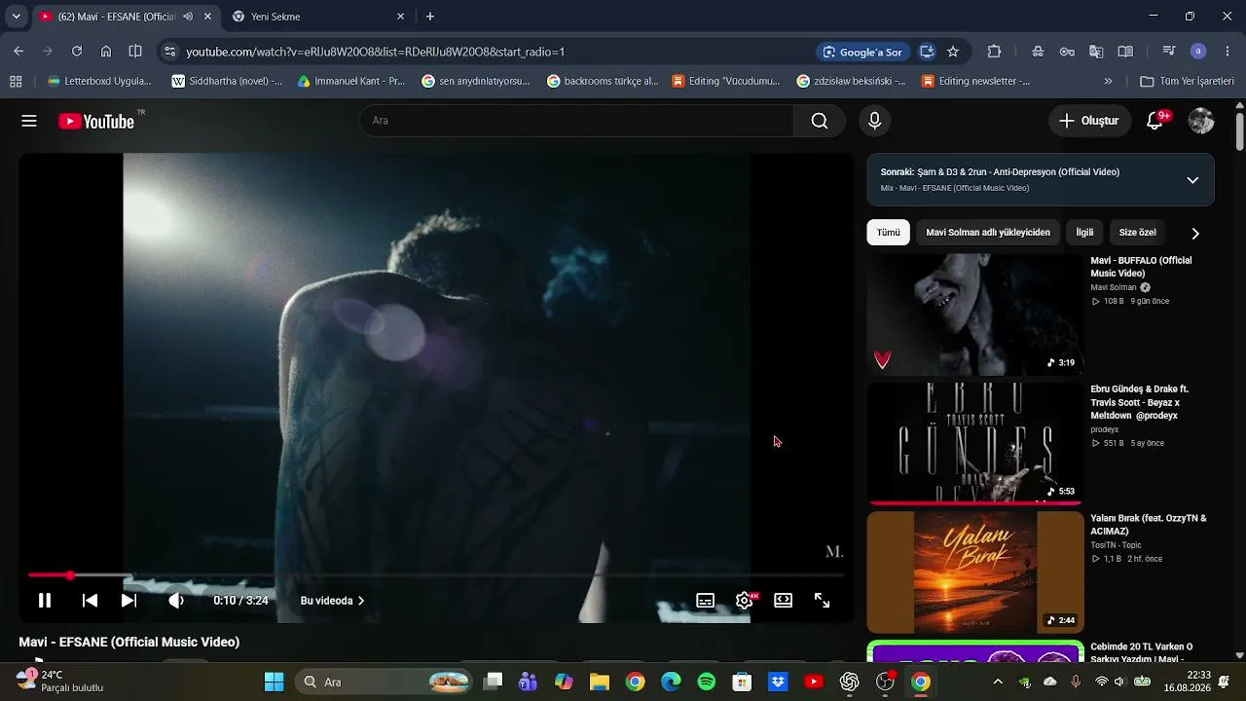The width and height of the screenshot is (1246, 701).
Task: Open the Chrome three-dot menu
Action: (x=1228, y=52)
